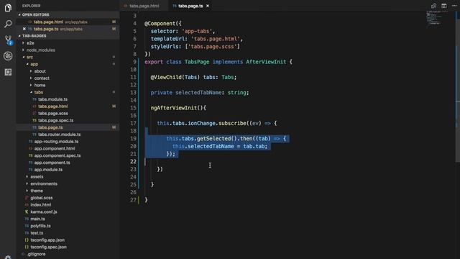
Task: Open index.html file
Action: point(40,205)
